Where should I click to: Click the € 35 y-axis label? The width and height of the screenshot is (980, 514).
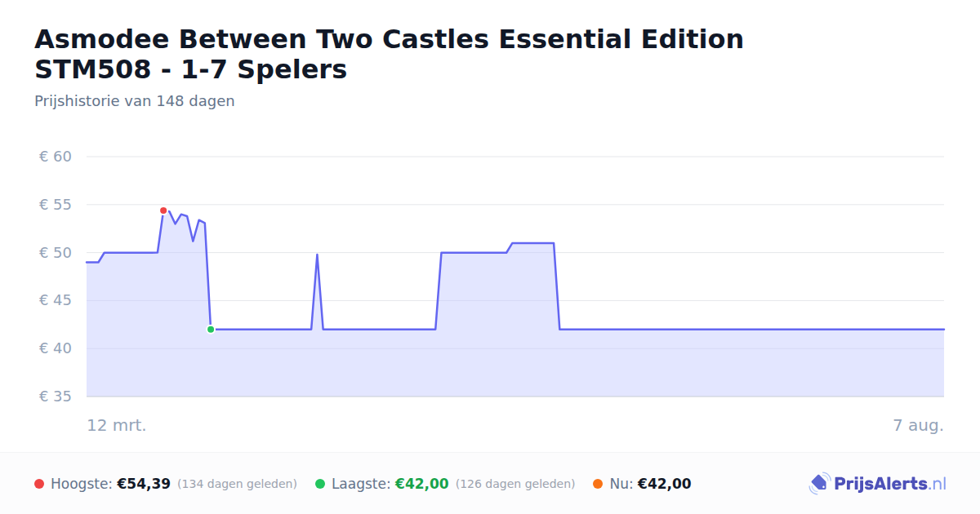point(56,397)
